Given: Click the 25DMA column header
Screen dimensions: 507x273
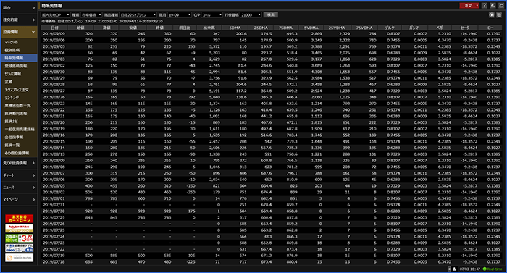Looking at the screenshot, I should pos(261,28).
